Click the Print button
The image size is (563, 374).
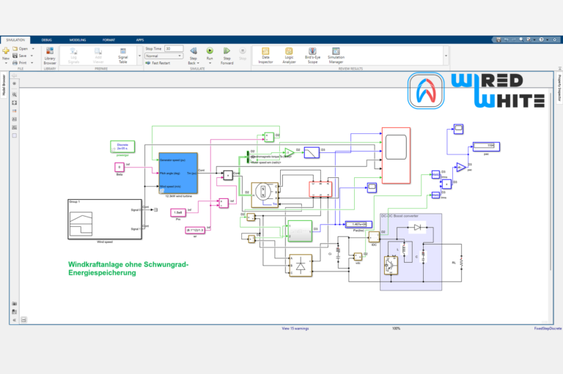(20, 62)
